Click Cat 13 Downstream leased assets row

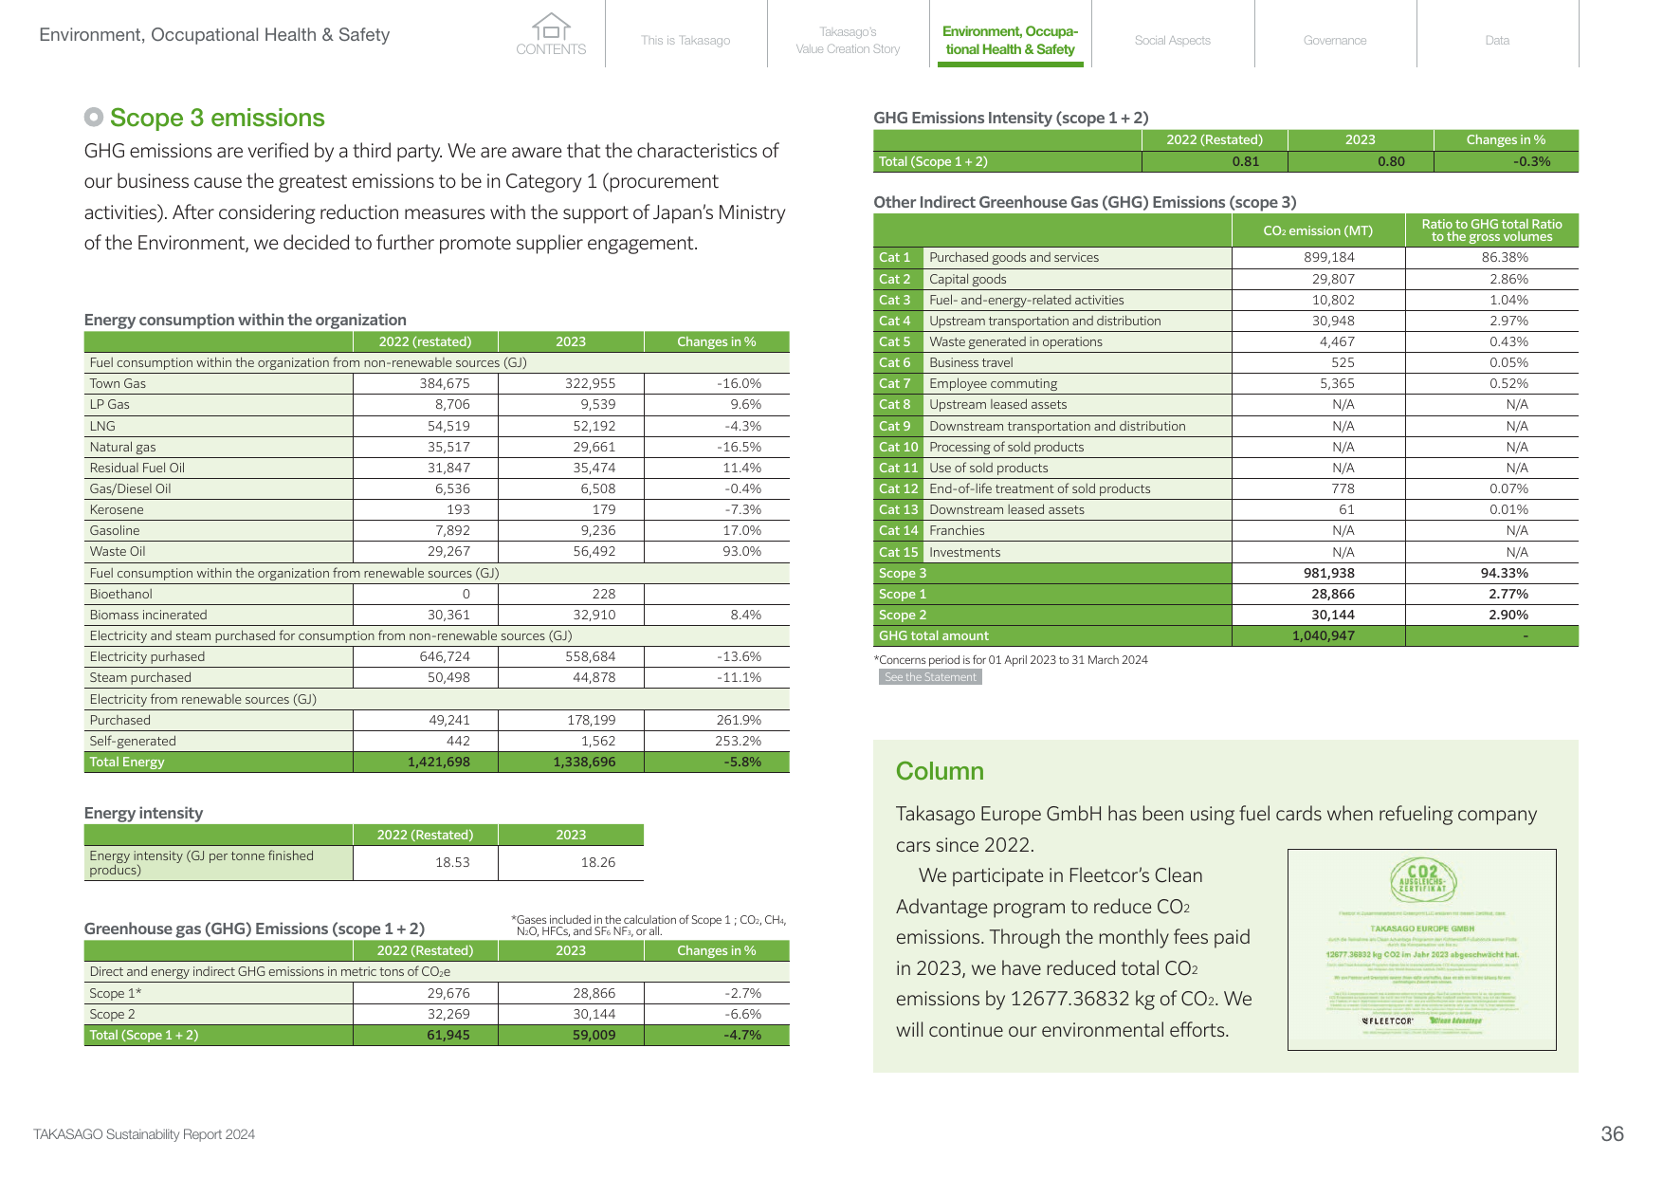pyautogui.click(x=1226, y=509)
